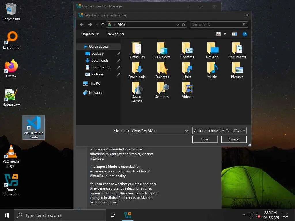Go back using the Back arrow
This screenshot has width=295, height=221.
click(82, 24)
